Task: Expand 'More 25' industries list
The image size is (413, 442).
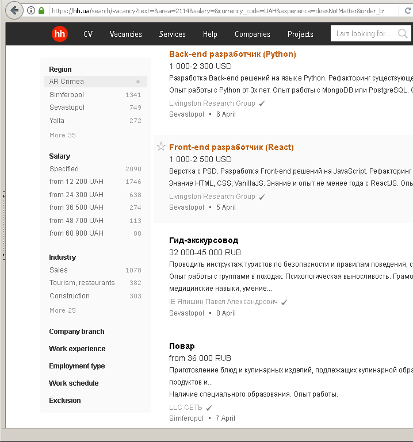Action: click(x=63, y=310)
